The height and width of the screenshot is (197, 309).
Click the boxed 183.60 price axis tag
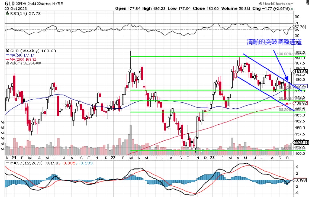[300, 72]
